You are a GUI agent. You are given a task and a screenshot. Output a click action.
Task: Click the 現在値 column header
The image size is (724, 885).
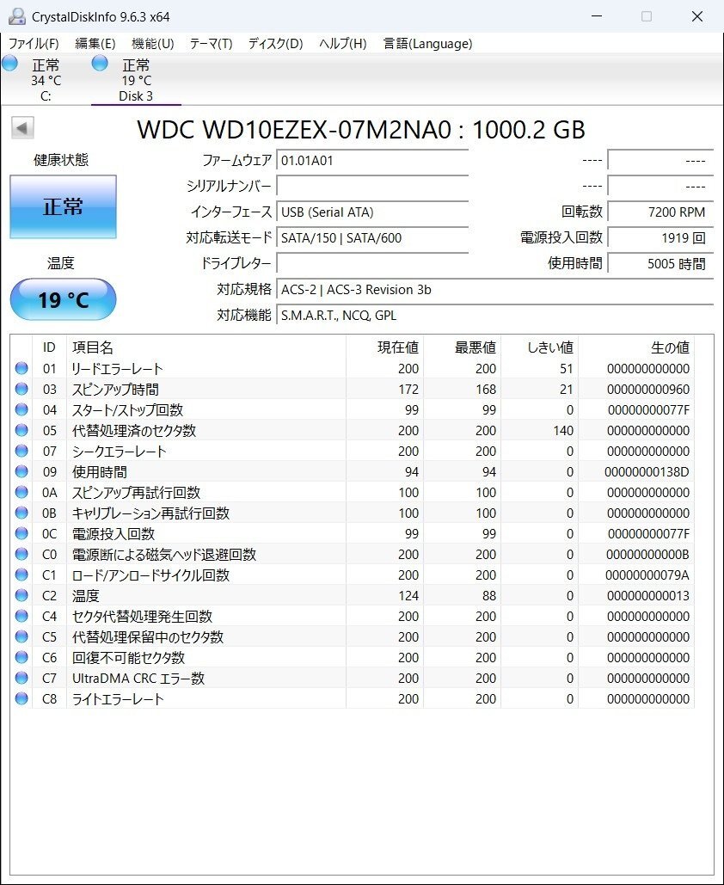pyautogui.click(x=385, y=347)
